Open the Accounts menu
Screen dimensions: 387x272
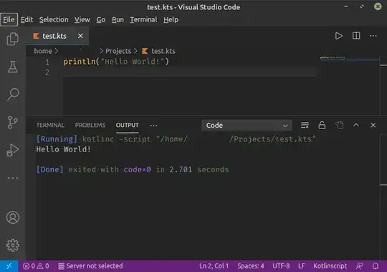tap(13, 217)
